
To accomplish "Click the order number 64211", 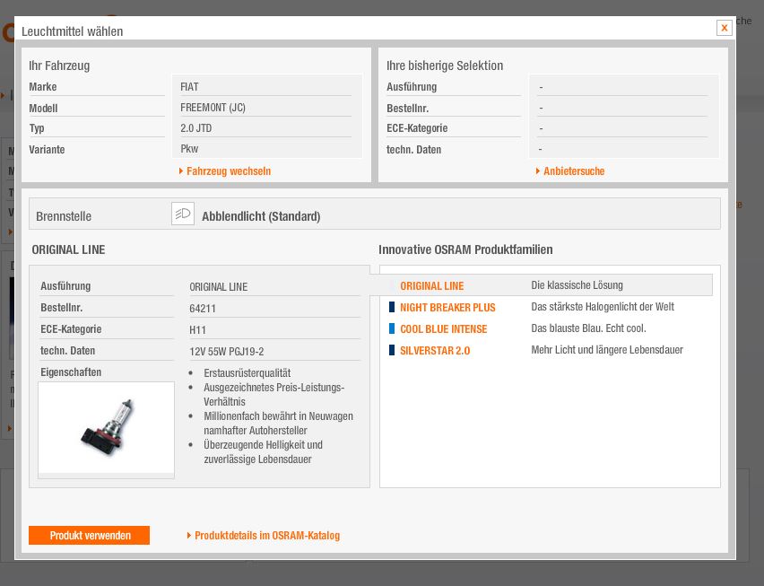I will [x=202, y=308].
